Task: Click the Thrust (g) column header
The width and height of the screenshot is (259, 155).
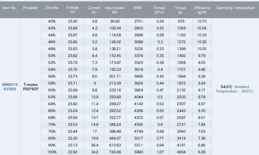Action: pos(180,10)
